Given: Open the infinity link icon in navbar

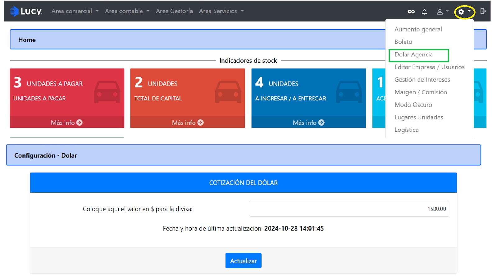Looking at the screenshot, I should 411,11.
